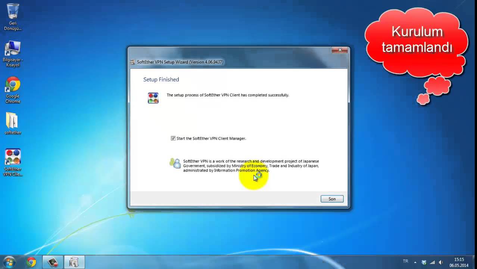Image resolution: width=477 pixels, height=269 pixels.
Task: Click the TR language indicator
Action: click(405, 262)
